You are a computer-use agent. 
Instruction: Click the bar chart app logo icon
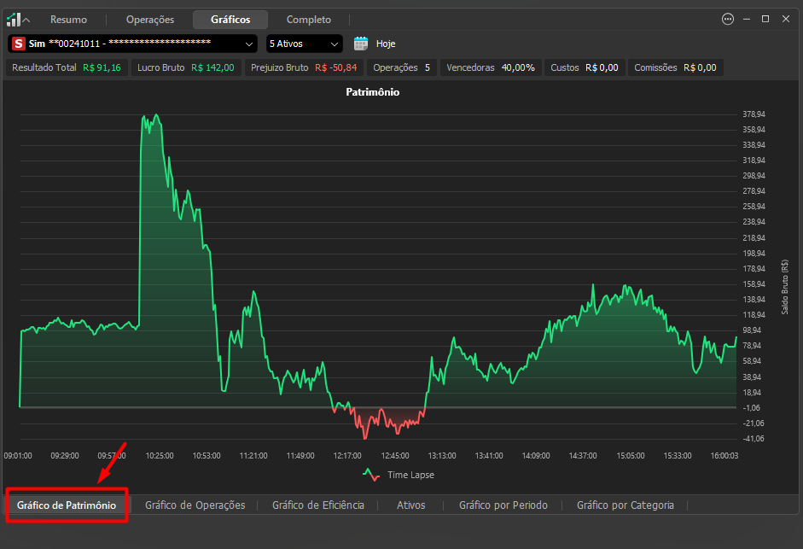point(14,20)
